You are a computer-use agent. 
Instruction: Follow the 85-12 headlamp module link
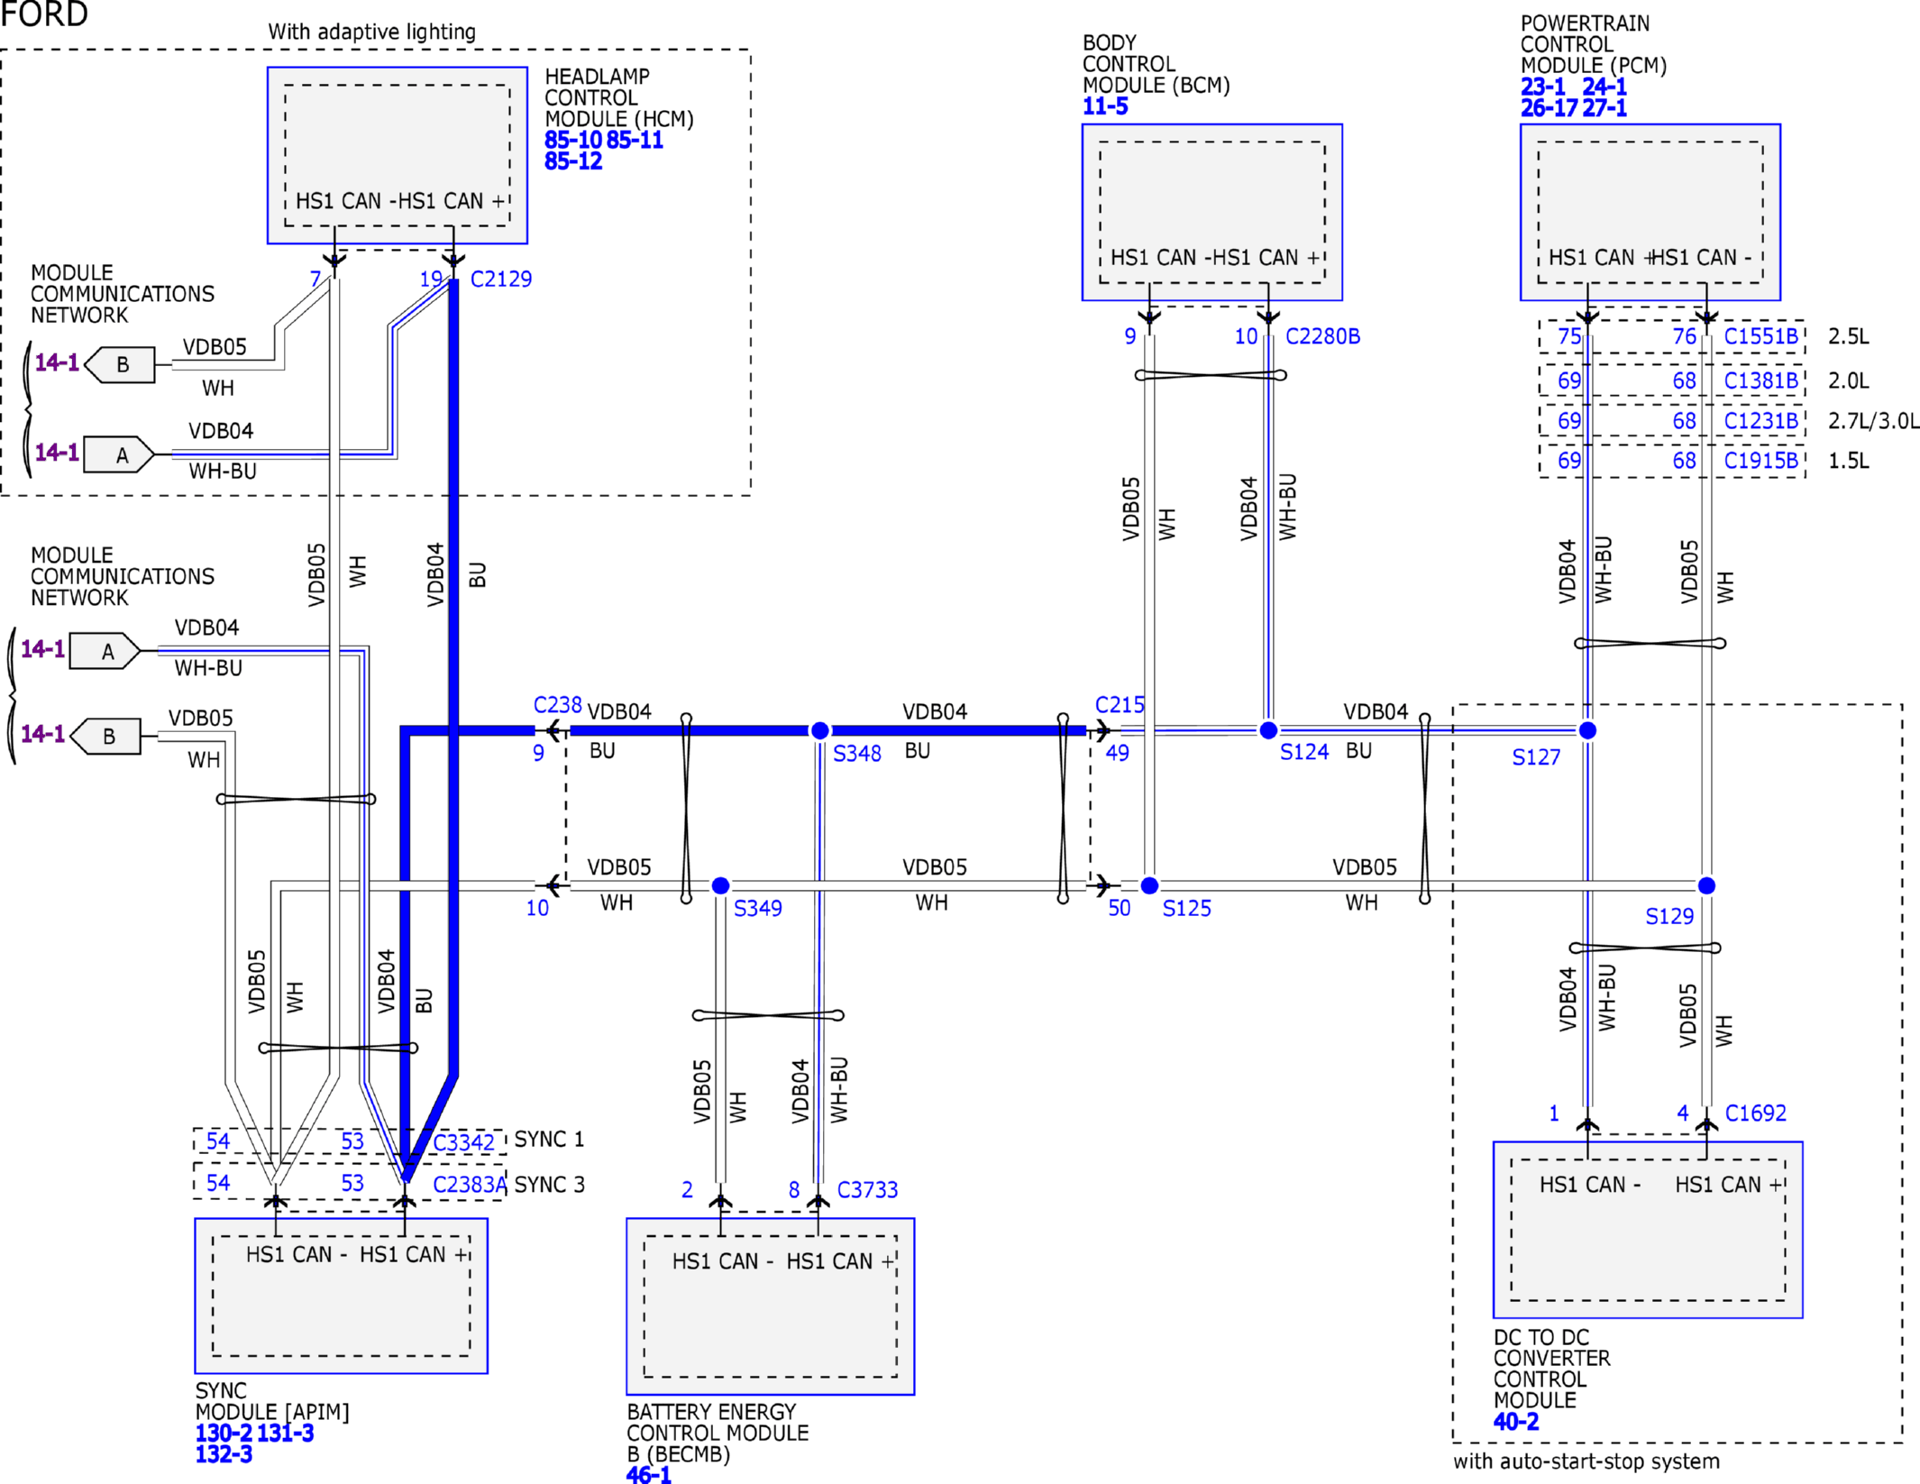(x=573, y=161)
